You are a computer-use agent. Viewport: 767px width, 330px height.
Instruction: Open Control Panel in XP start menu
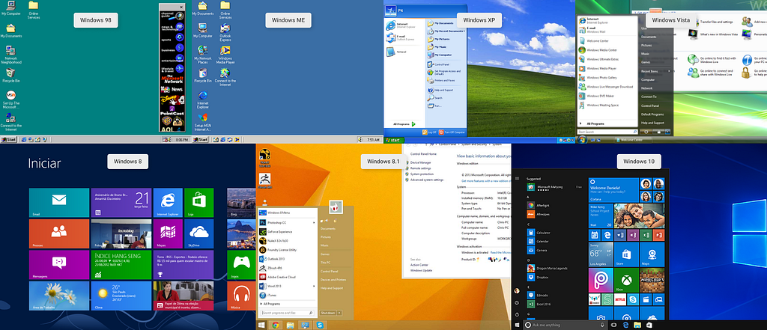[x=438, y=64]
